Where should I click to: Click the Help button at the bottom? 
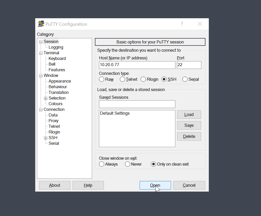point(88,185)
